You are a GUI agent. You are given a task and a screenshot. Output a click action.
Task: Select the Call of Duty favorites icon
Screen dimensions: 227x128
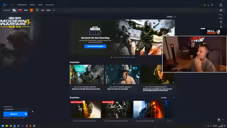coord(14,10)
